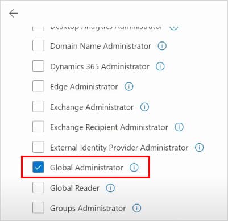Uncheck the Global Administrator checkbox

coord(38,167)
